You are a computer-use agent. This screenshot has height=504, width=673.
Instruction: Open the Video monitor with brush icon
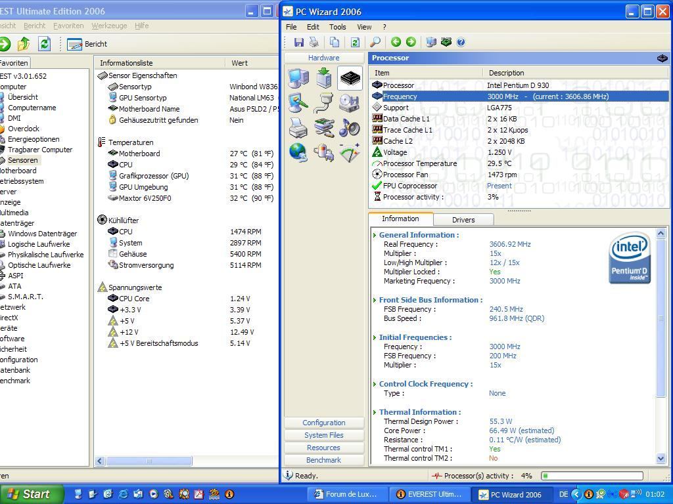298,103
